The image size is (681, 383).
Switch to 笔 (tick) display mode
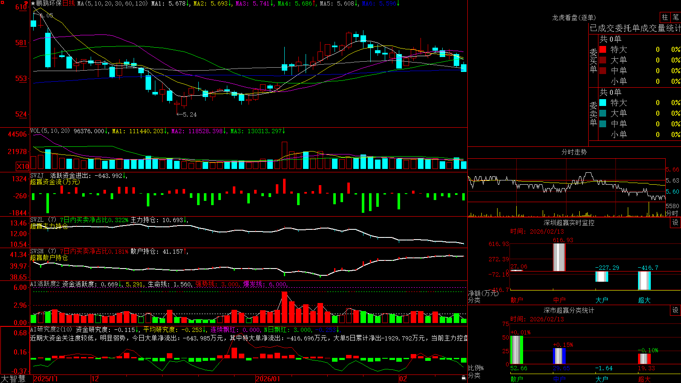675,17
